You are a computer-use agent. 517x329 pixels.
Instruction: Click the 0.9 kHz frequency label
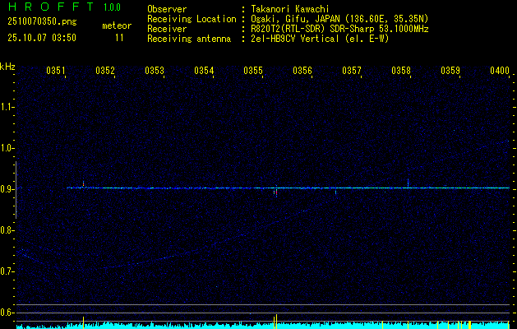[7, 189]
